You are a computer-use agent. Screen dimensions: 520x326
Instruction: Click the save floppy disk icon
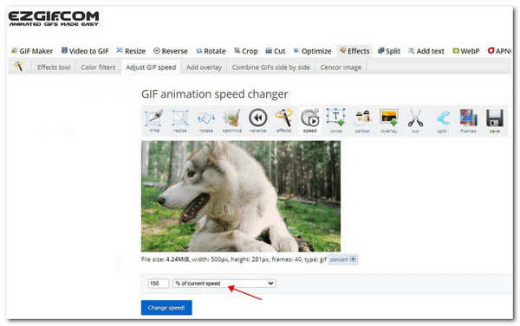coord(495,120)
